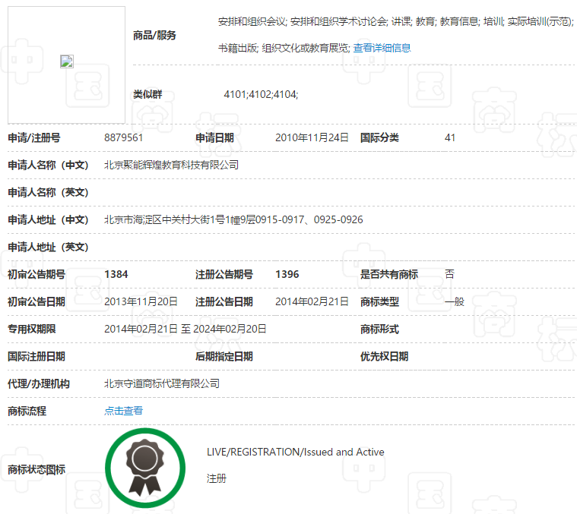Click the exclusive rights period date range
577x514 pixels.
185,329
